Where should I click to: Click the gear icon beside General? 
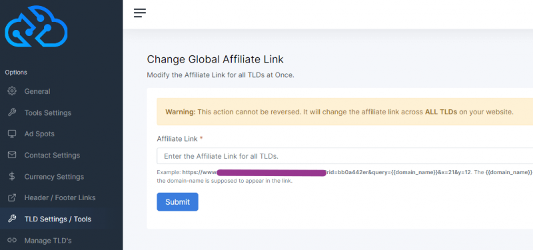pyautogui.click(x=12, y=91)
